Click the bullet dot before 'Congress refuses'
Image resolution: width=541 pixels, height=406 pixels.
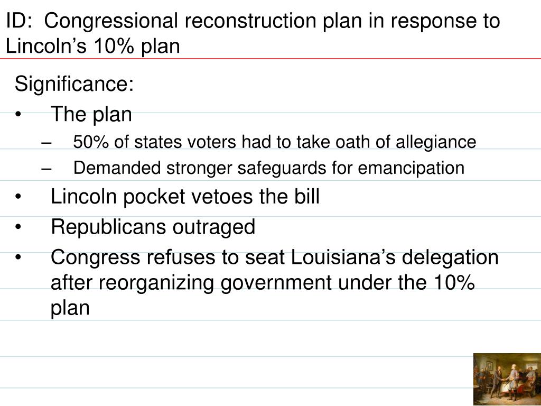point(18,257)
